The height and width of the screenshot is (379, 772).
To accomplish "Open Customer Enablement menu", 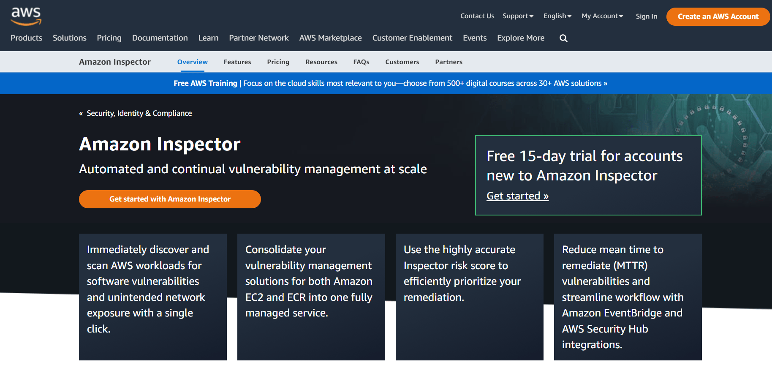I will point(412,38).
